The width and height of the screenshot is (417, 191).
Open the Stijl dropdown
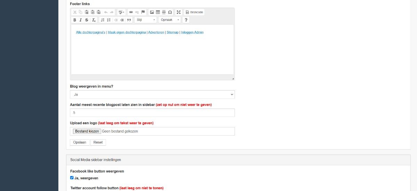point(145,20)
